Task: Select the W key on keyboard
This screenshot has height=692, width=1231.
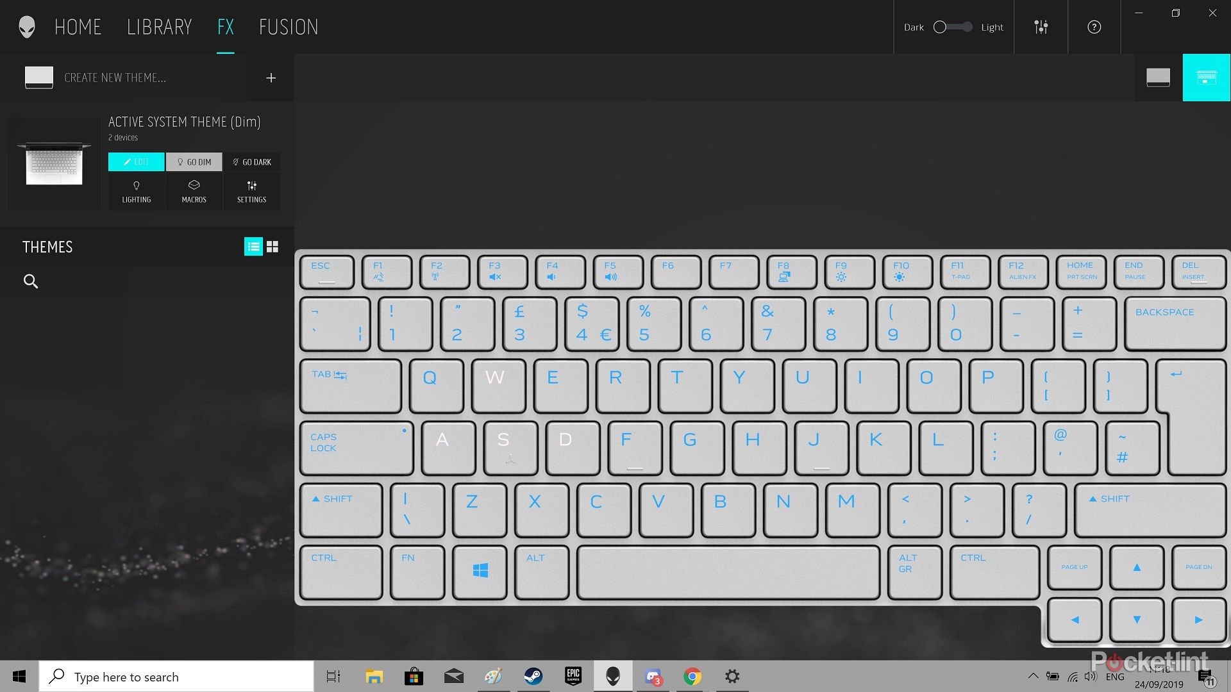Action: (498, 385)
